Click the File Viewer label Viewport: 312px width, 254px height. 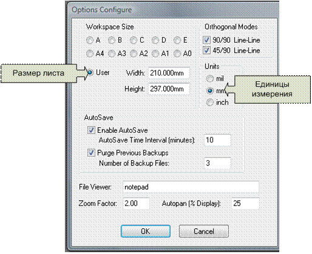pyautogui.click(x=95, y=187)
